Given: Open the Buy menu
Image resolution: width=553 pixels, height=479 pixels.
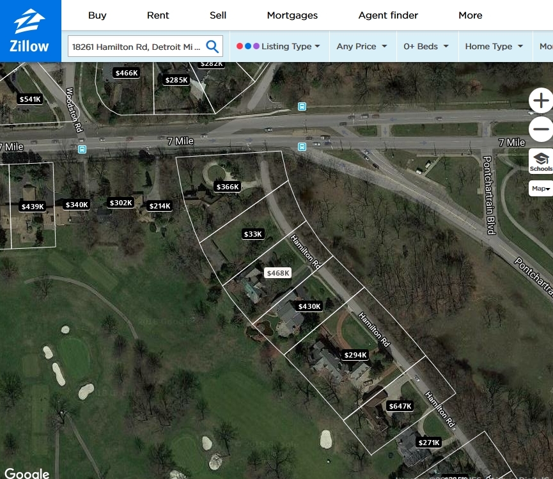Looking at the screenshot, I should [97, 15].
